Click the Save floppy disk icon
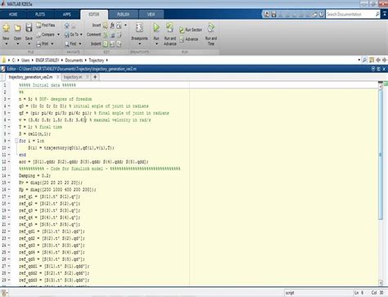This screenshot has width=388, height=297. pyautogui.click(x=29, y=28)
